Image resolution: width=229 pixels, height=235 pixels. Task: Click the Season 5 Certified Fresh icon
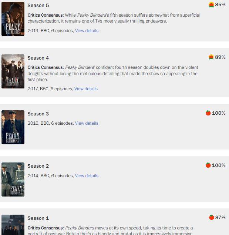211,5
